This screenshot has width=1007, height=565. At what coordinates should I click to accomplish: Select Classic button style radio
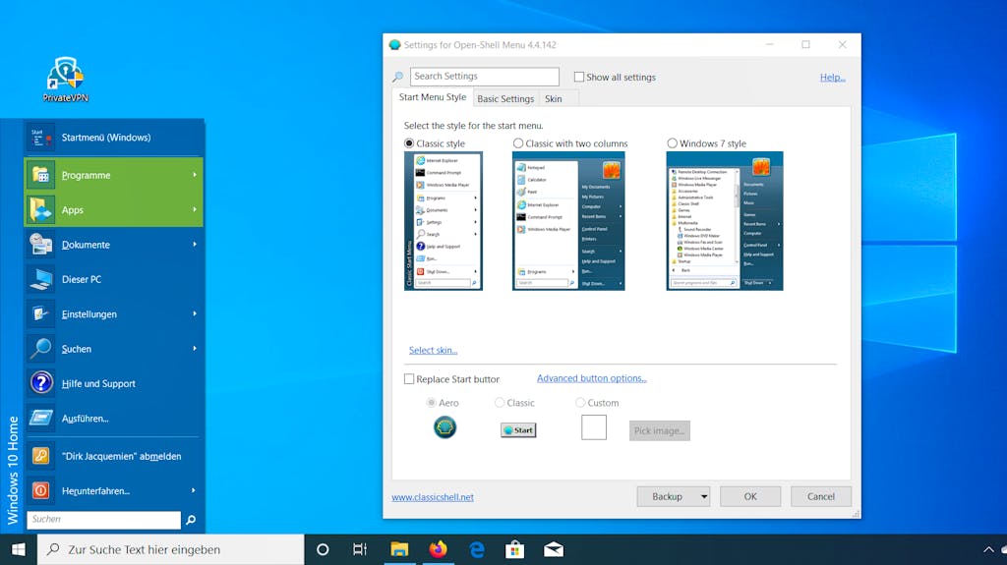(499, 403)
